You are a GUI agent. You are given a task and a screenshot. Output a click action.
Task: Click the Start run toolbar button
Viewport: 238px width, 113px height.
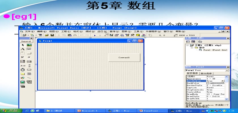[x=95, y=35]
